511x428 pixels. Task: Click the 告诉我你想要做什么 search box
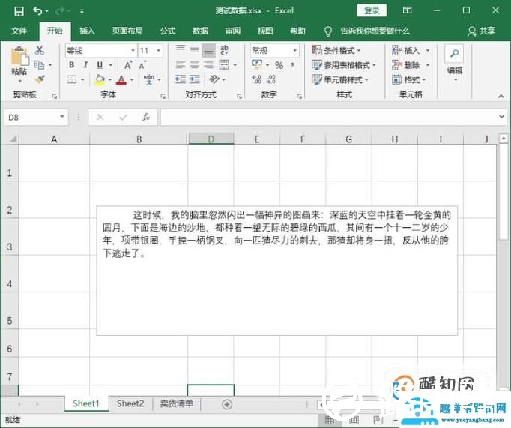(x=375, y=31)
